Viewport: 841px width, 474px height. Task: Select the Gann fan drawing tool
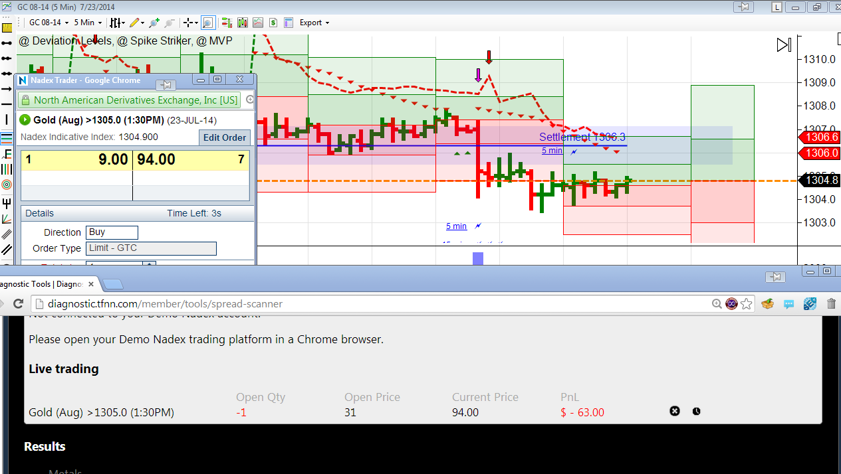[7, 218]
